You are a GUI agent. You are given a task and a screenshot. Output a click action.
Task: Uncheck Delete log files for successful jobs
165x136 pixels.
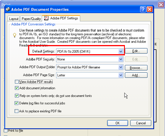pyautogui.click(x=16, y=103)
